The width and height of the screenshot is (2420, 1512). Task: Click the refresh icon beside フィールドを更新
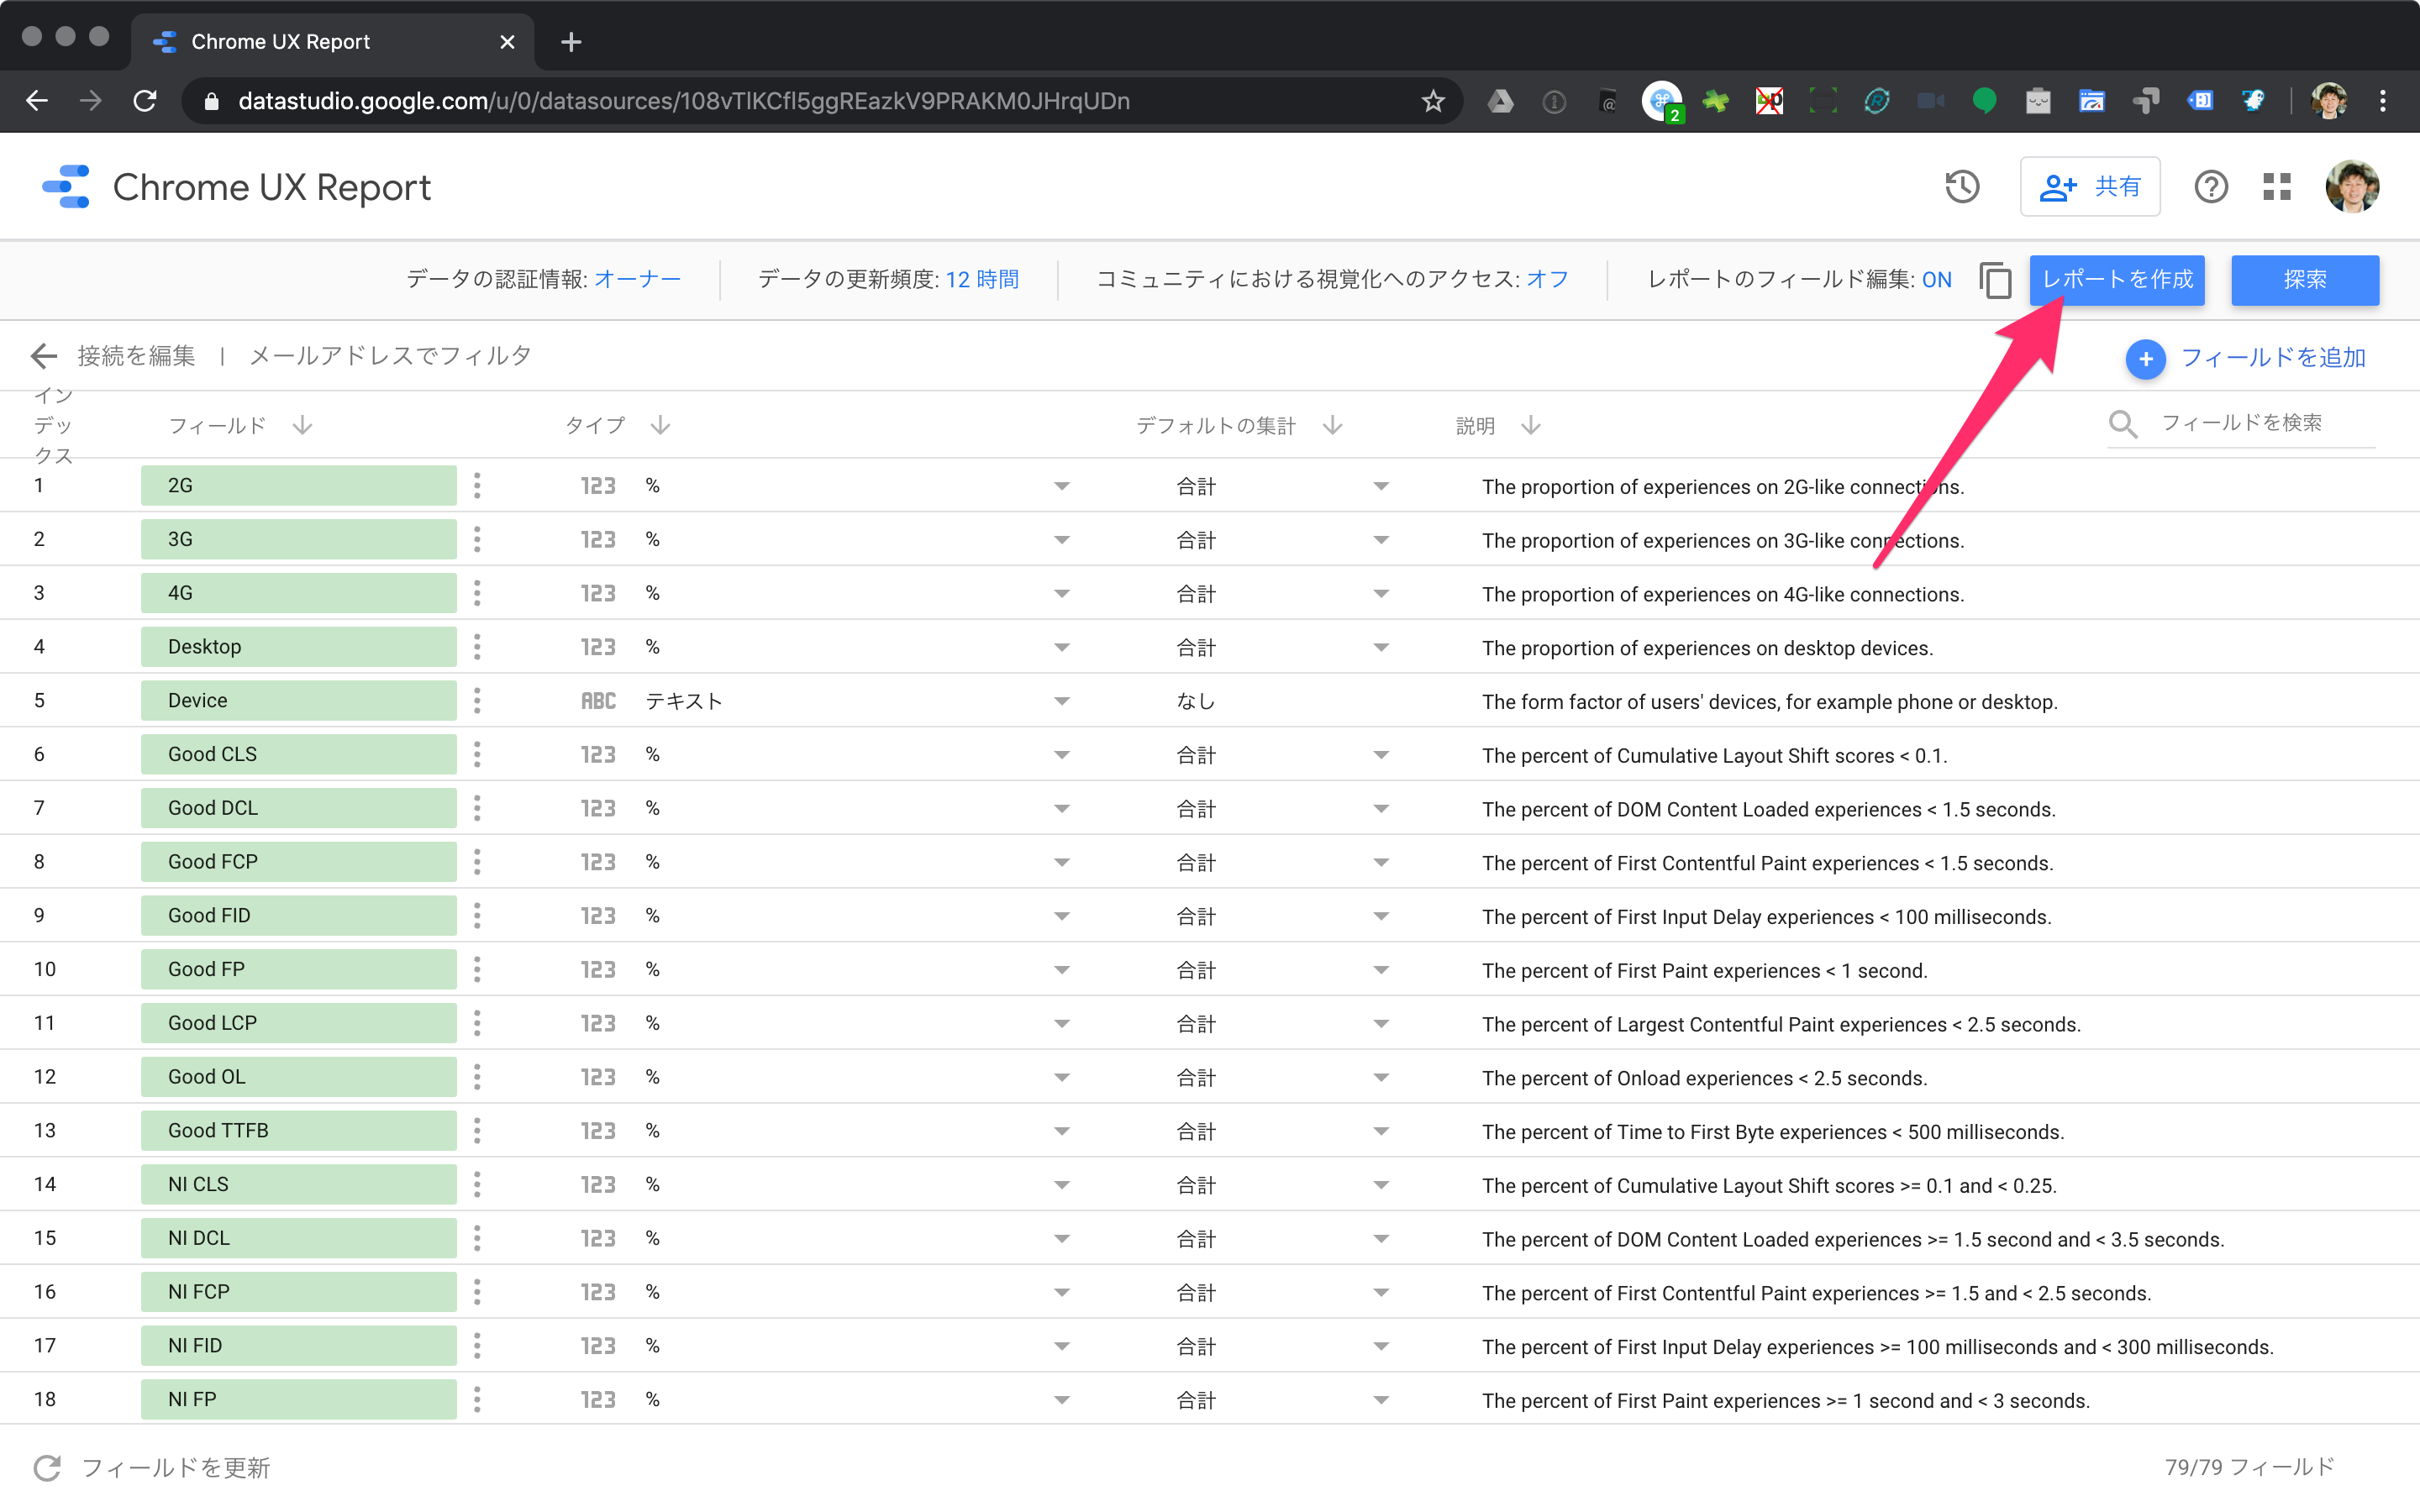click(x=47, y=1467)
